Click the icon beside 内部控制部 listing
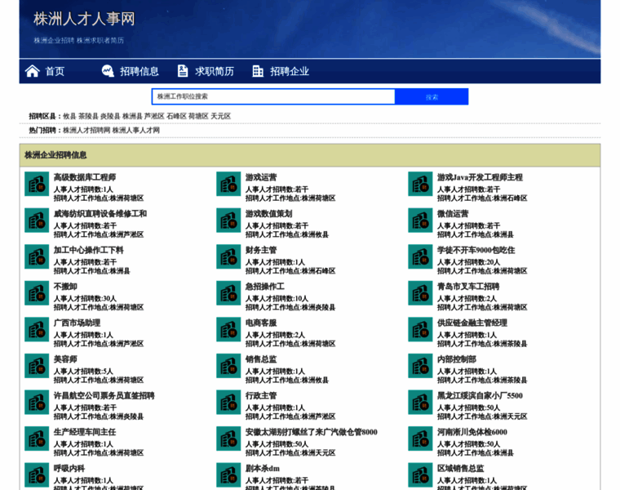The height and width of the screenshot is (490, 620). coord(420,366)
